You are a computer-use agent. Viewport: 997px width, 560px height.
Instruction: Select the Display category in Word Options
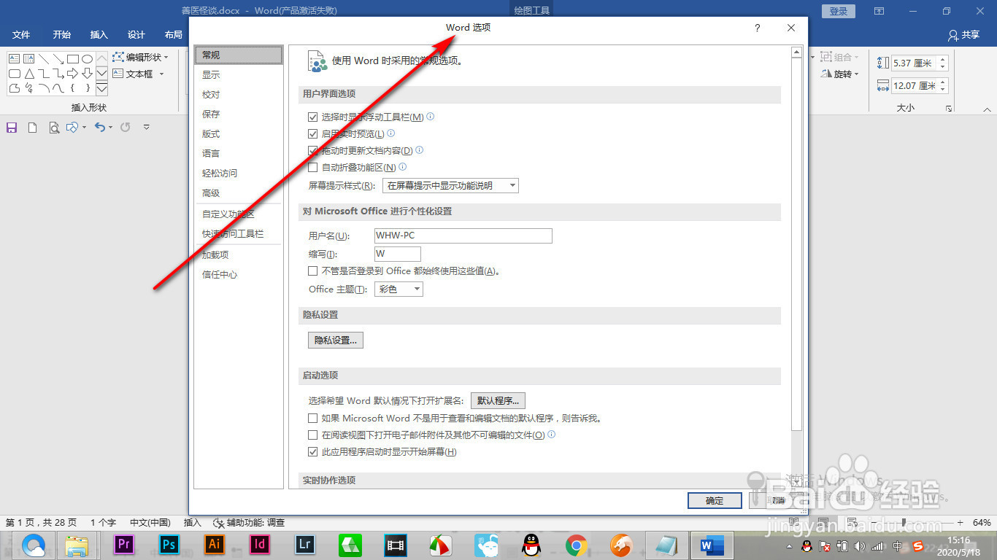(x=239, y=74)
